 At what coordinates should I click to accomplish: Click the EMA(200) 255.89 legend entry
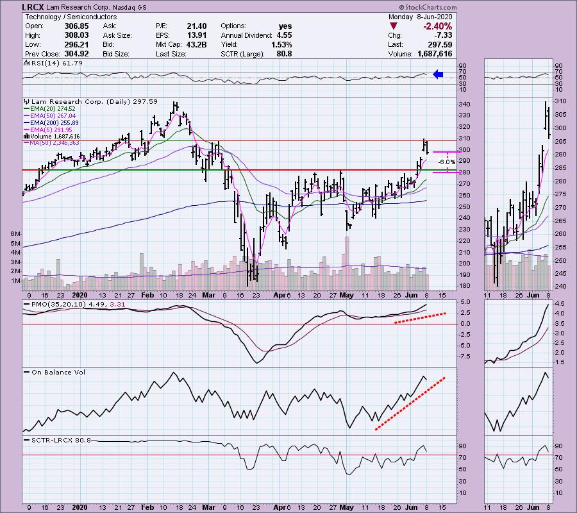[54, 123]
